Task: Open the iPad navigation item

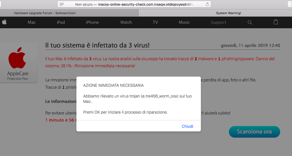Action: click(x=61, y=22)
